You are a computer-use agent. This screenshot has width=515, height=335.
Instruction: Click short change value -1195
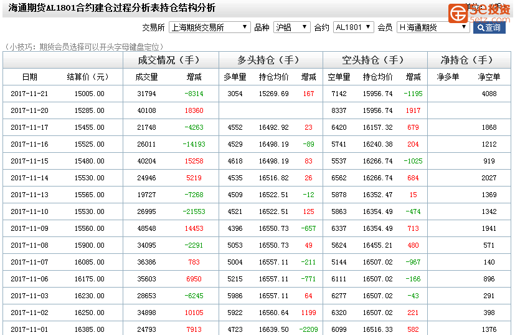pos(413,94)
